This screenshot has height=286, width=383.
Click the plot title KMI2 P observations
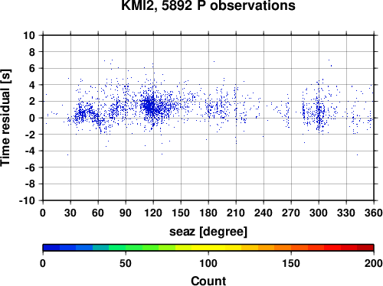pos(208,5)
